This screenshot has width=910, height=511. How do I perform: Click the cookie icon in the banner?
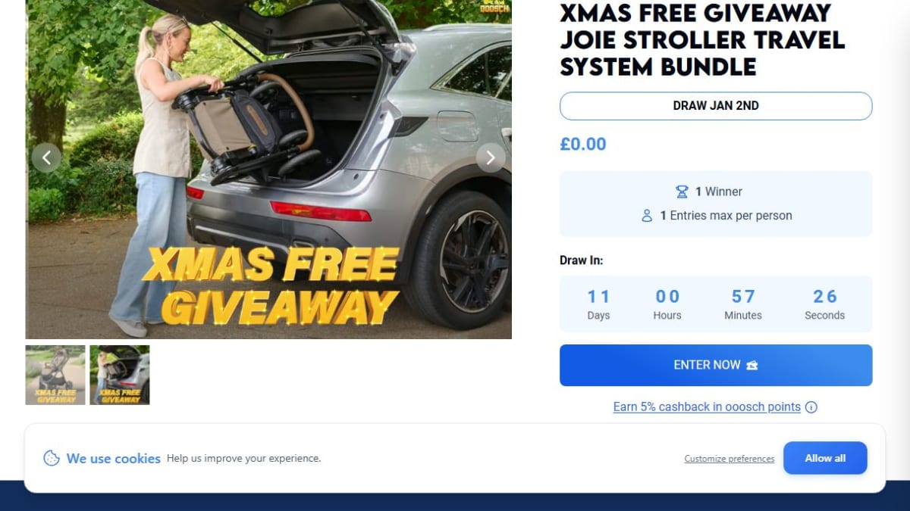pyautogui.click(x=52, y=458)
